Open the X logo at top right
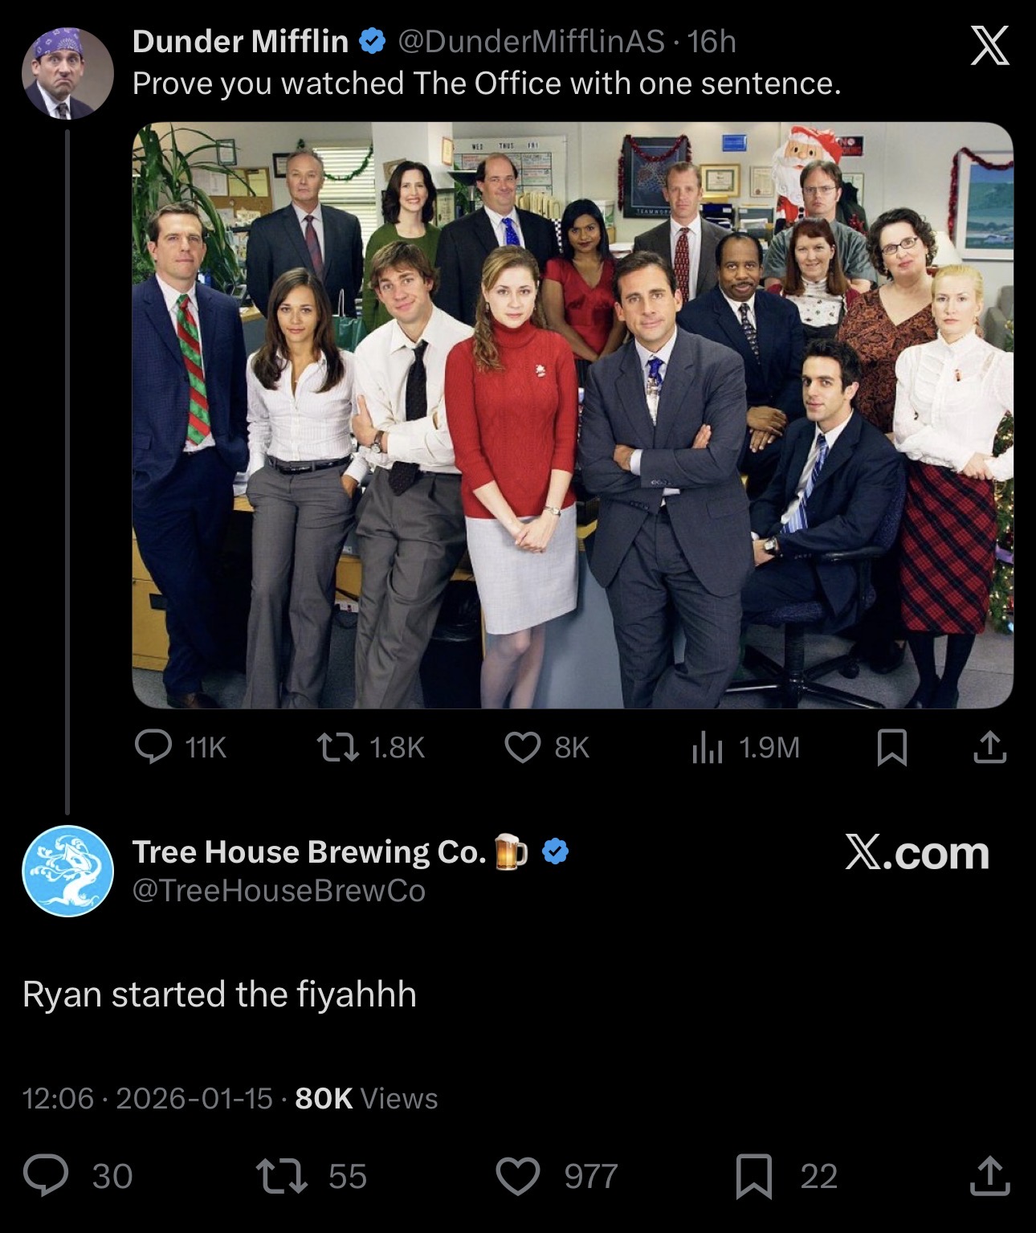Screen dimensions: 1036x1233 (x=989, y=46)
